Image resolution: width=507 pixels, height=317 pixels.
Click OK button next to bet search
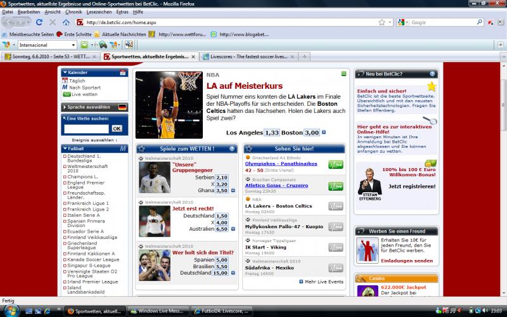(x=117, y=129)
